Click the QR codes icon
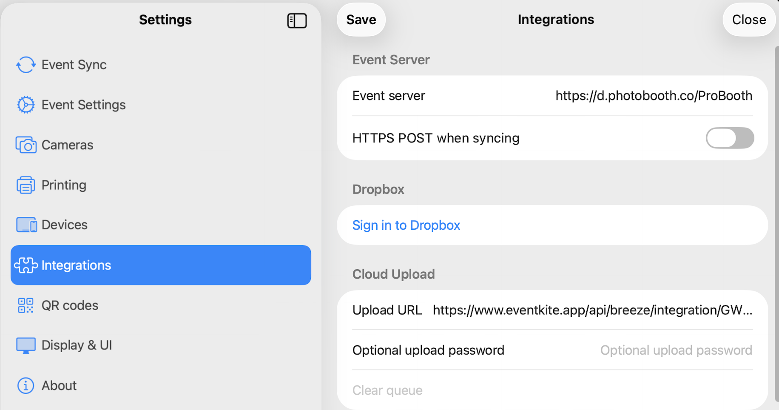This screenshot has height=410, width=779. pos(26,305)
